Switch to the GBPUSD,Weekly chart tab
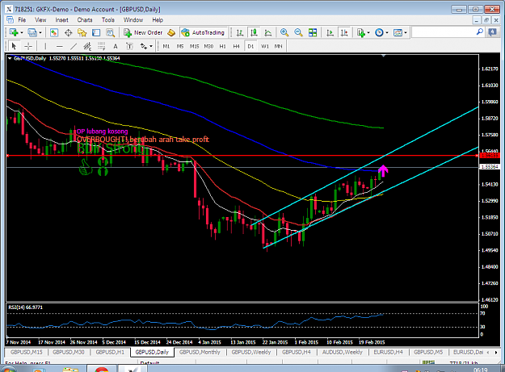 pos(251,352)
